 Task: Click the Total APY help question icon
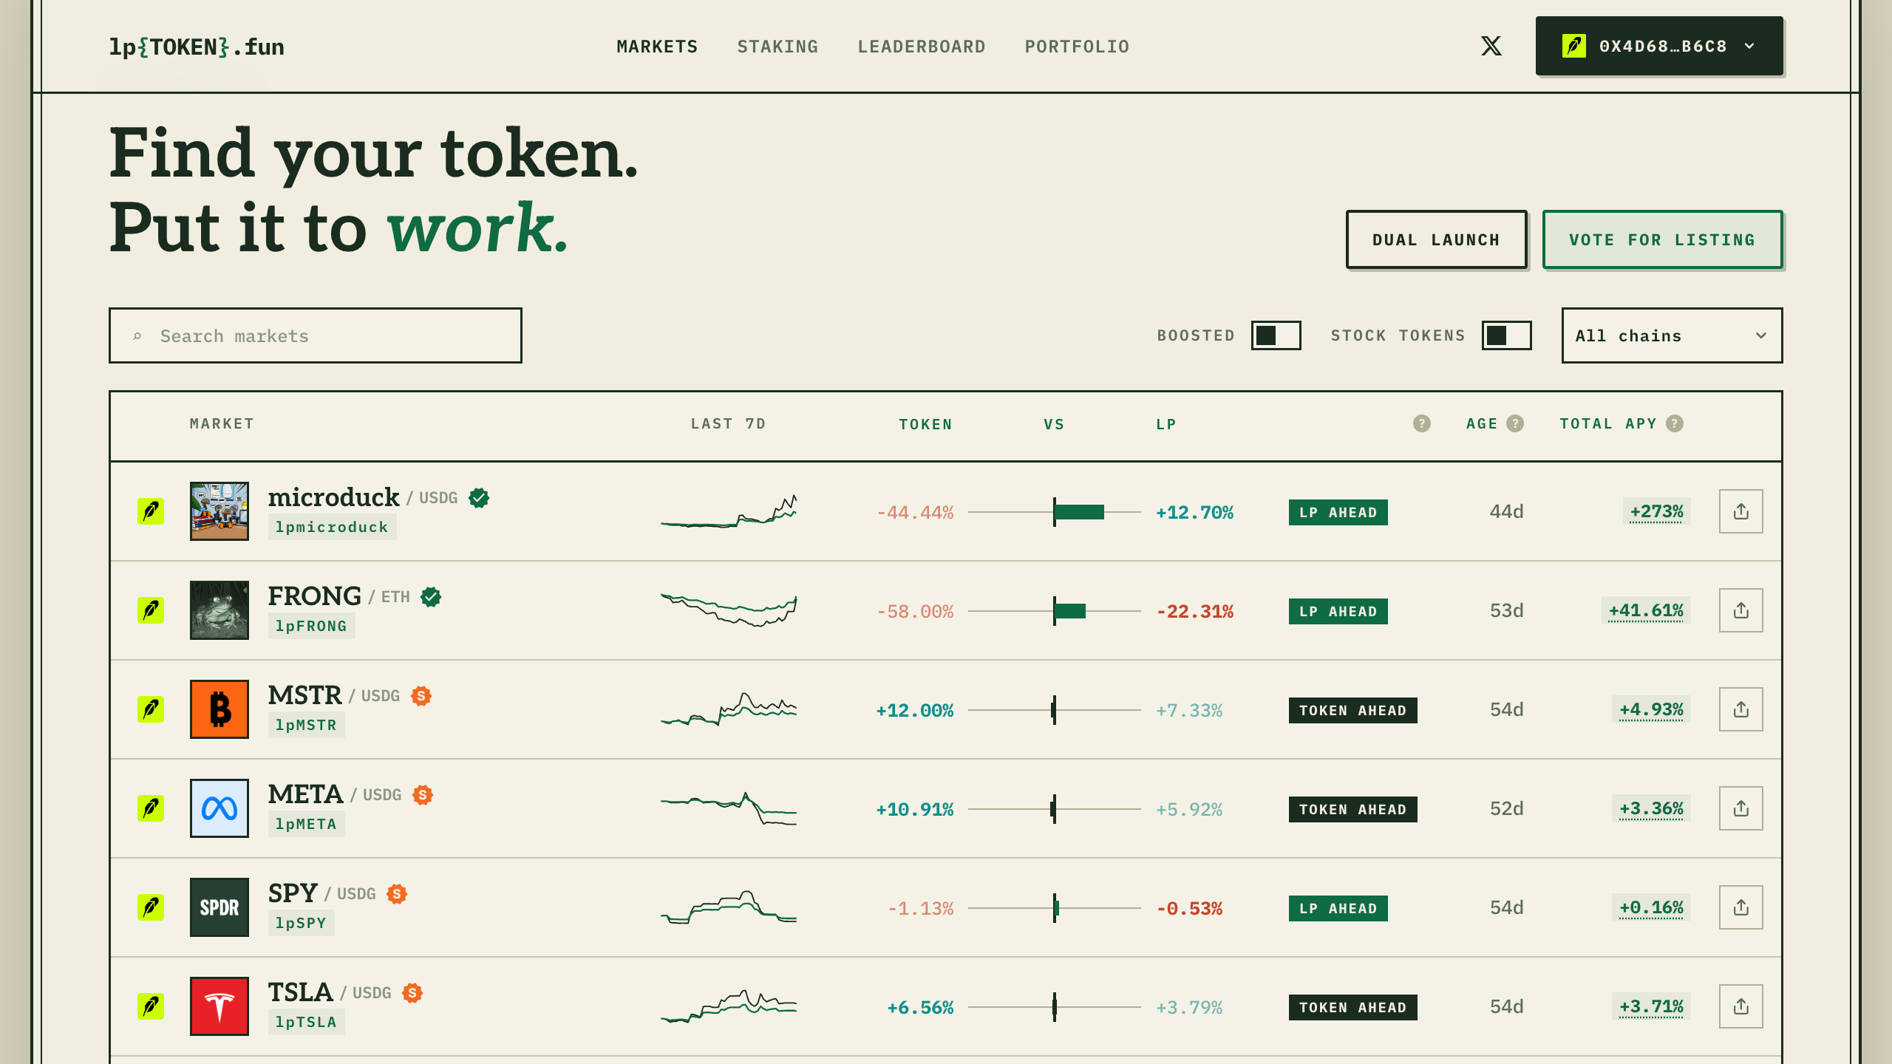(1675, 423)
